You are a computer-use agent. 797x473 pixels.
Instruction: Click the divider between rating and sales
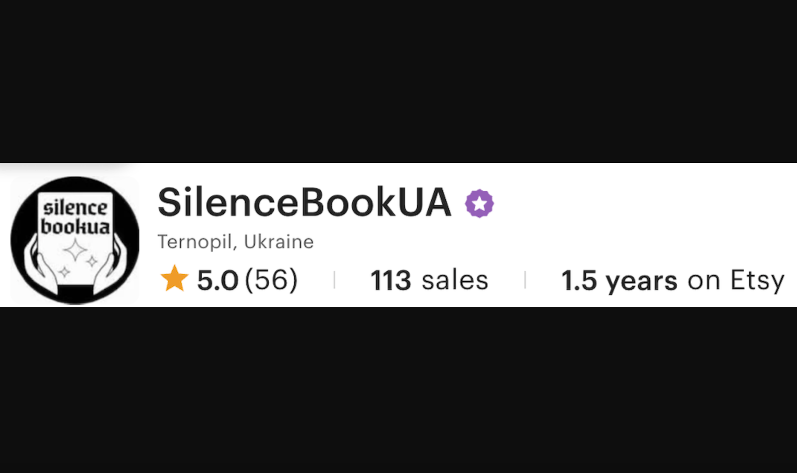(x=334, y=280)
